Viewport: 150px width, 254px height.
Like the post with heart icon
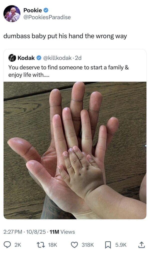pyautogui.click(x=74, y=245)
